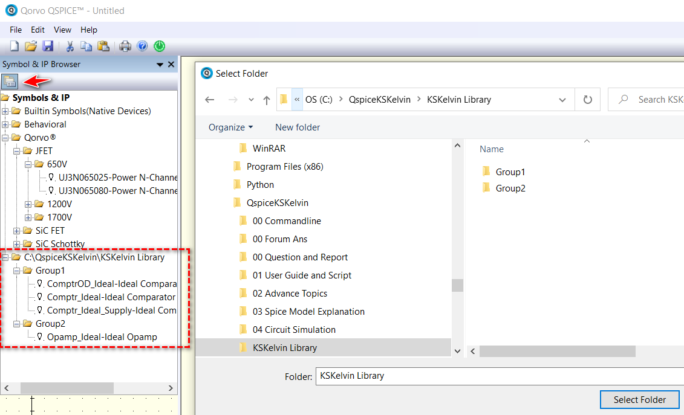This screenshot has width=684, height=415.
Task: Click OS (C:) in the address breadcrumb
Action: (319, 100)
